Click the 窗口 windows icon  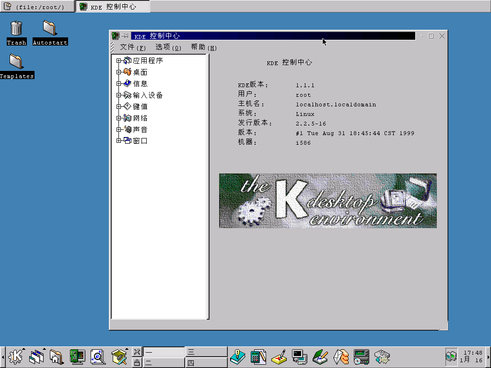128,140
